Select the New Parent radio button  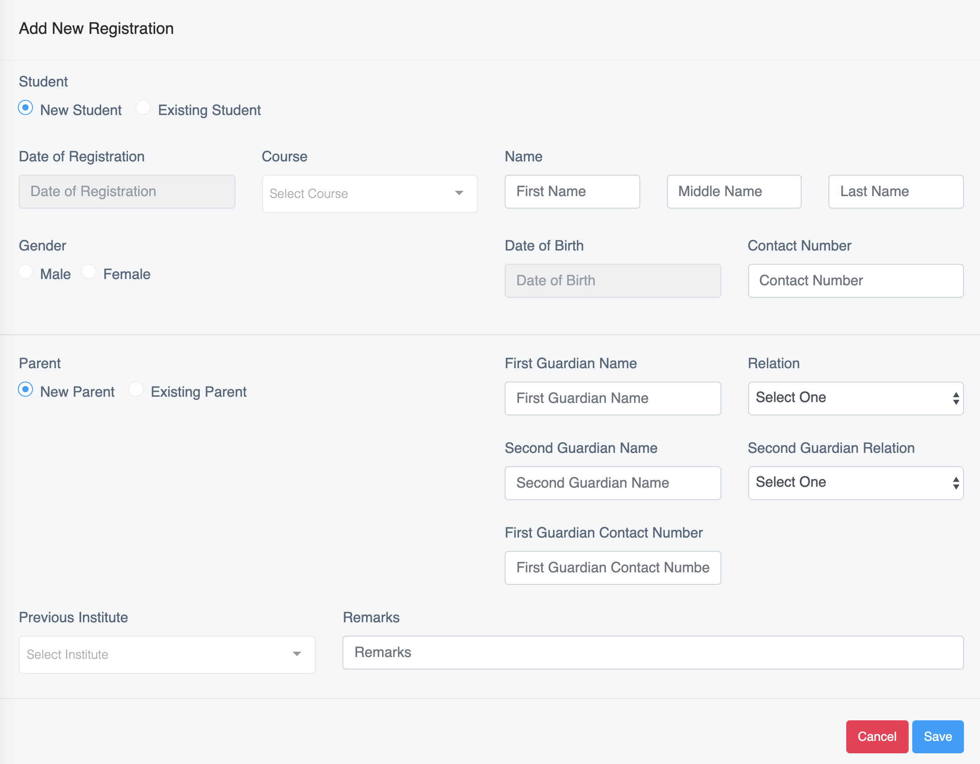tap(25, 390)
